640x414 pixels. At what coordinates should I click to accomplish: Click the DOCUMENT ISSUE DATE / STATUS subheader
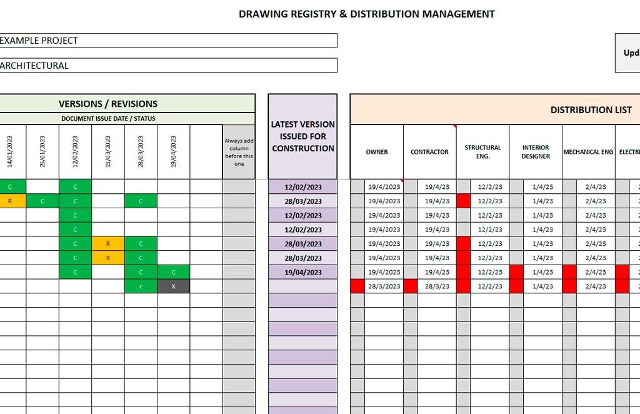[107, 118]
